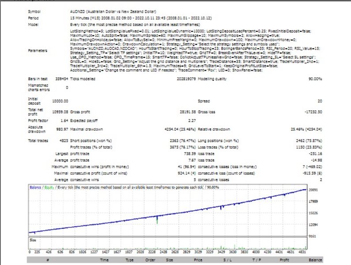The width and height of the screenshot is (351, 265).
Task: Click the 'Maximal drawdown' label
Action: [87, 129]
